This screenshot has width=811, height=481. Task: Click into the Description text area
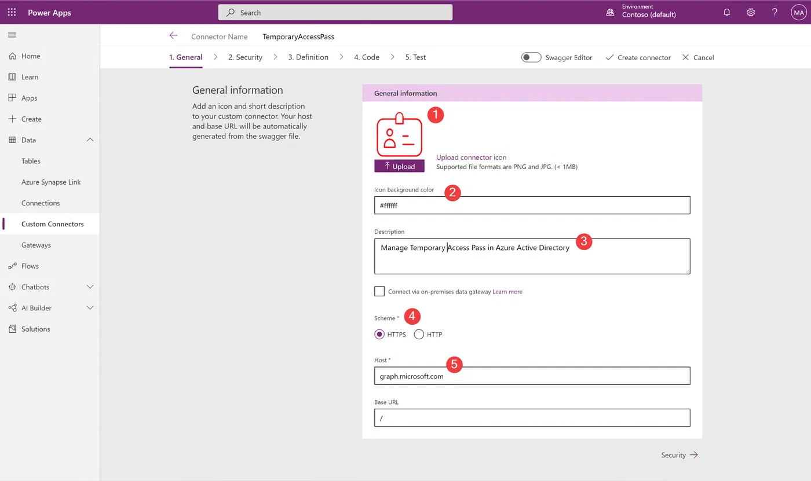coord(532,256)
